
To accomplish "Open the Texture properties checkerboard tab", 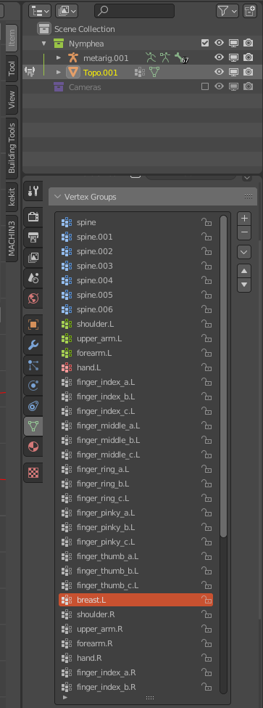I will [33, 472].
